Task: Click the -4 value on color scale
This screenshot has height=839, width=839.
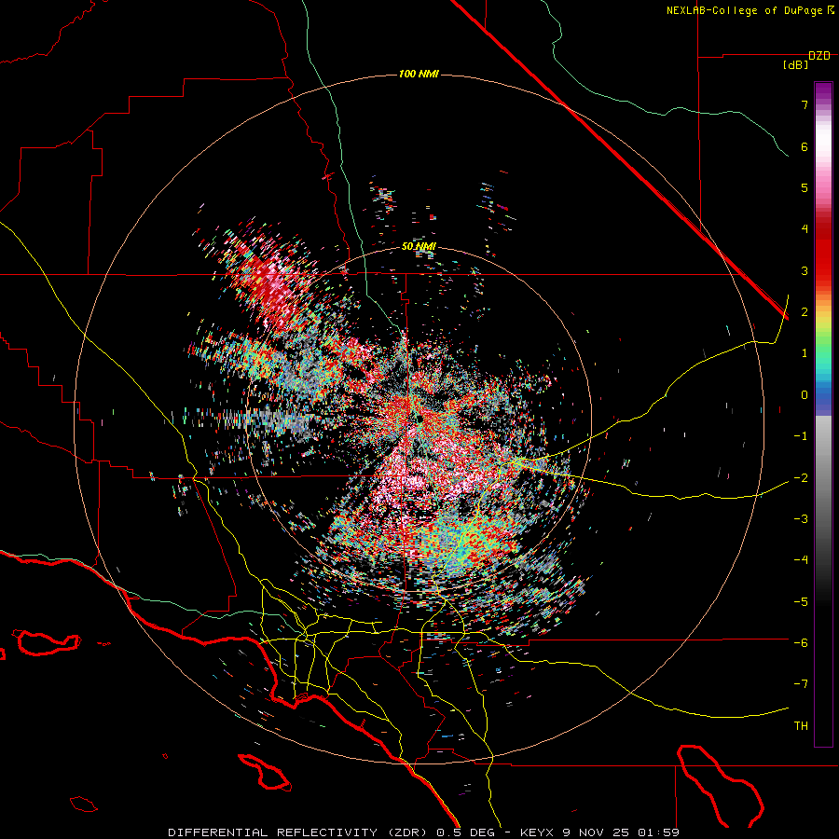Action: click(x=801, y=559)
